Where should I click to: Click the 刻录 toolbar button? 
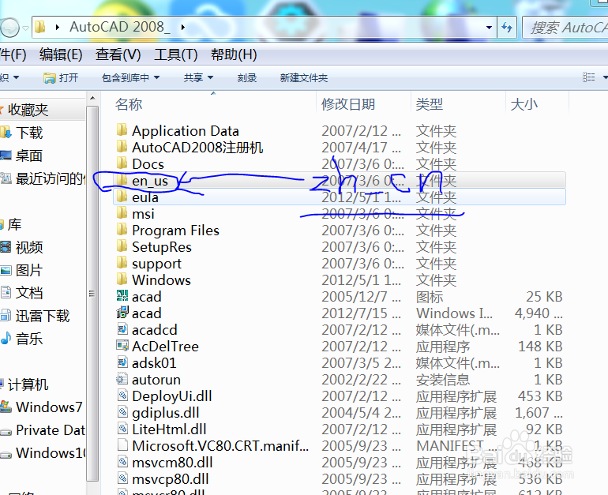point(247,77)
